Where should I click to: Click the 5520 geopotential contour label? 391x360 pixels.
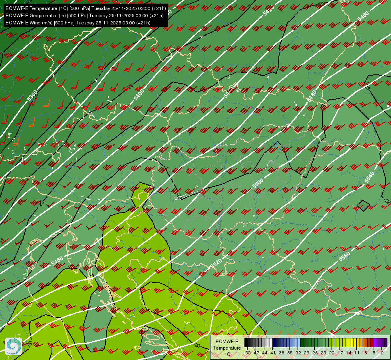pos(216,264)
